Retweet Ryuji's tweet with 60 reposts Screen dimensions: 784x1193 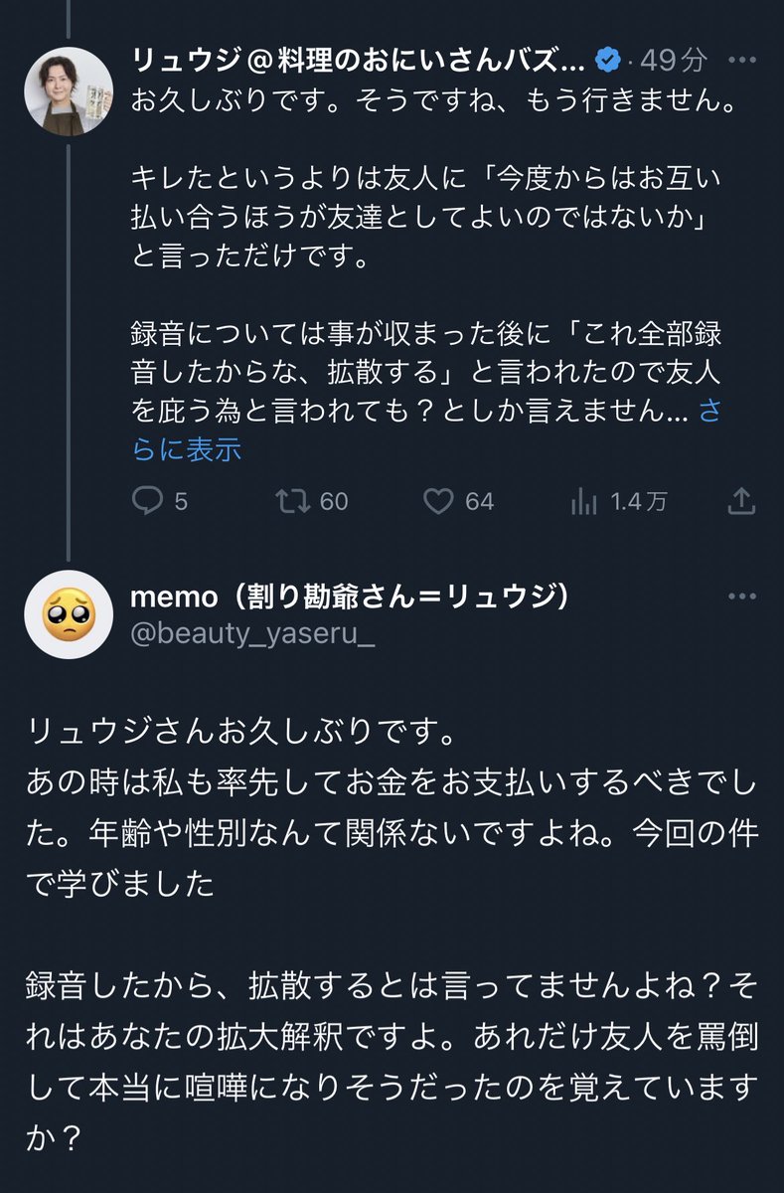point(292,502)
